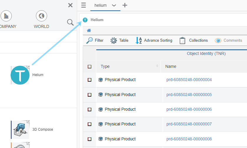247x148 pixels.
Task: Select the World globe icon
Action: pos(42,16)
